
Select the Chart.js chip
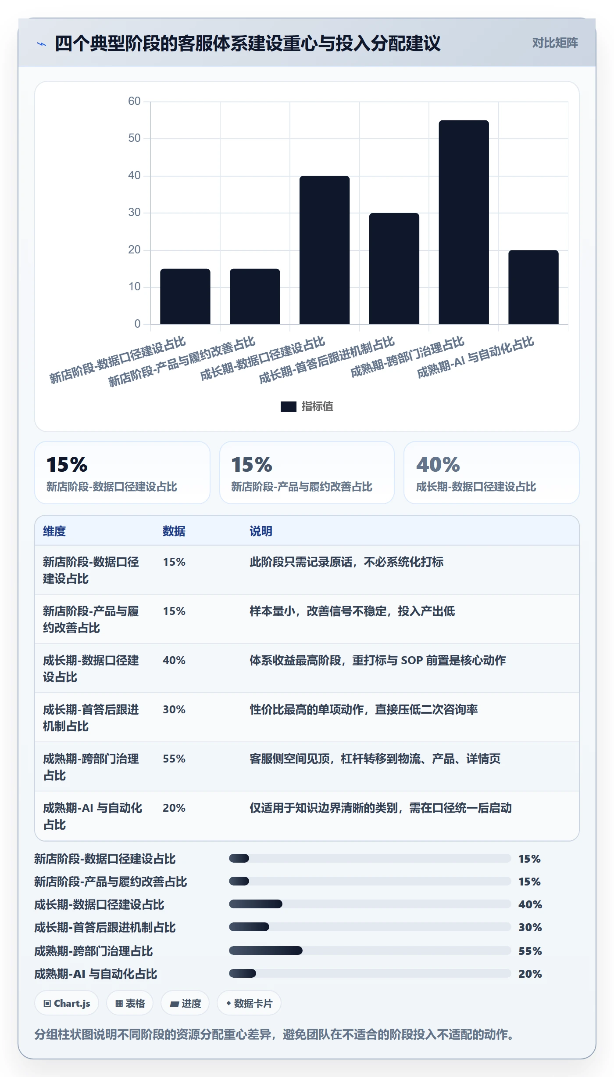(x=67, y=1003)
